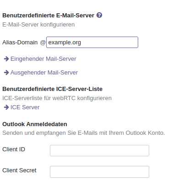Viewport: 189px width, 186px height.
Task: Follow the ICE Server link
Action: click(x=25, y=107)
